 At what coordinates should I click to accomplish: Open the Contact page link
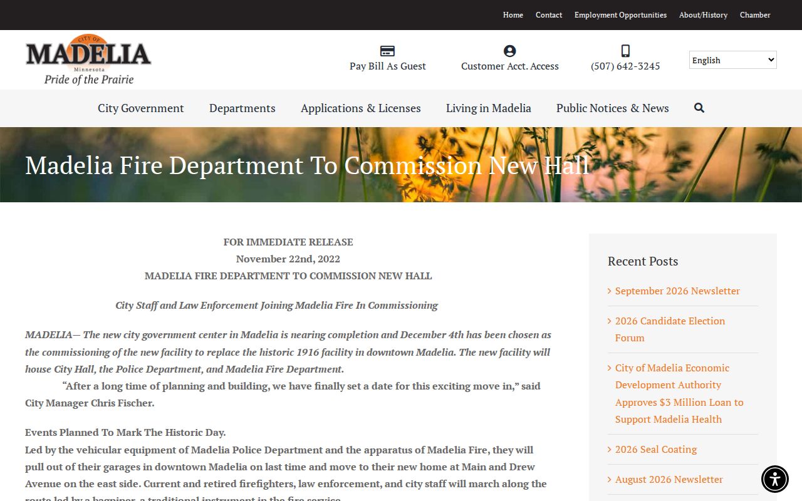549,15
